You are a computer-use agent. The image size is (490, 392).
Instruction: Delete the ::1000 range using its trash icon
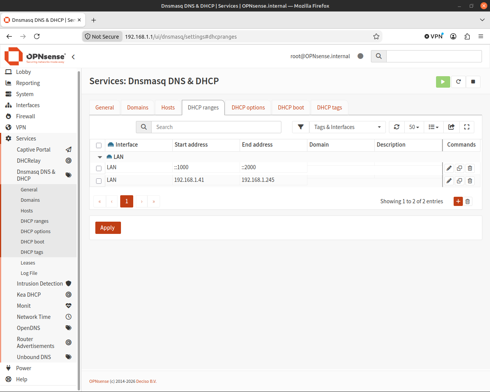470,168
